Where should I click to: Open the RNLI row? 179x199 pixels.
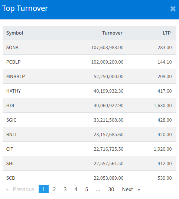(89, 134)
